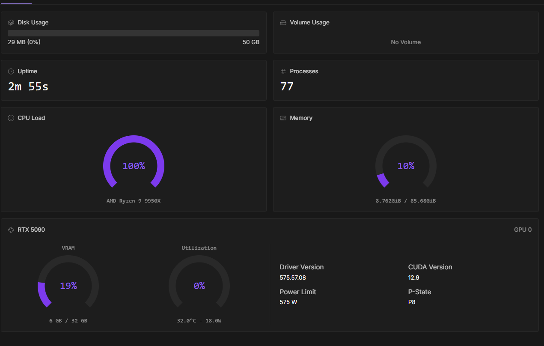Click the GPU Utilization 0% gauge
Viewport: 544px width, 346px height.
(x=199, y=282)
